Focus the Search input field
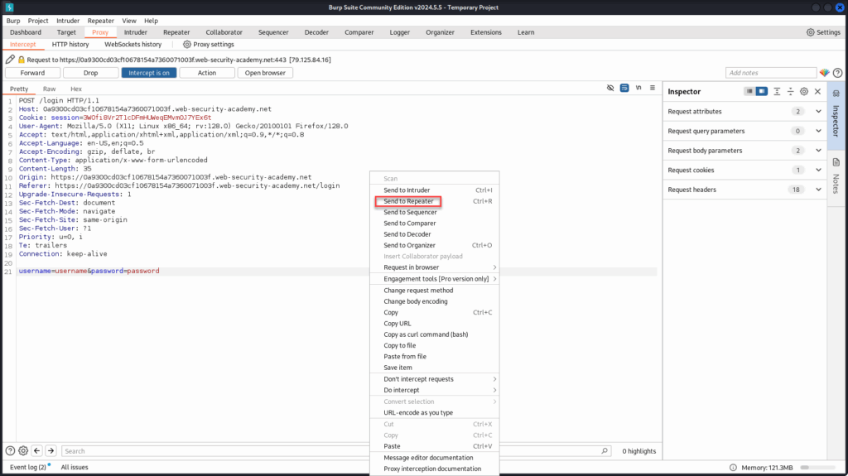Image resolution: width=848 pixels, height=476 pixels. tap(335, 450)
